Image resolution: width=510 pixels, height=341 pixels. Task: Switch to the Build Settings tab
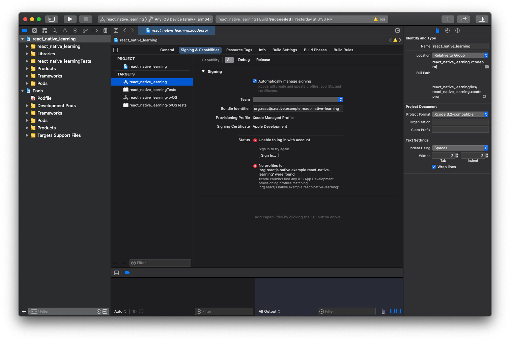click(x=285, y=50)
